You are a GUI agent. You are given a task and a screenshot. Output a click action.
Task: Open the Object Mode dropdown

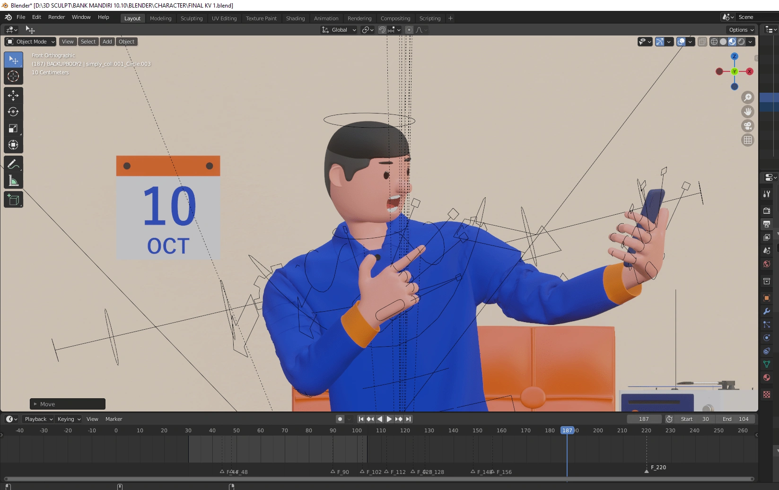click(x=31, y=42)
